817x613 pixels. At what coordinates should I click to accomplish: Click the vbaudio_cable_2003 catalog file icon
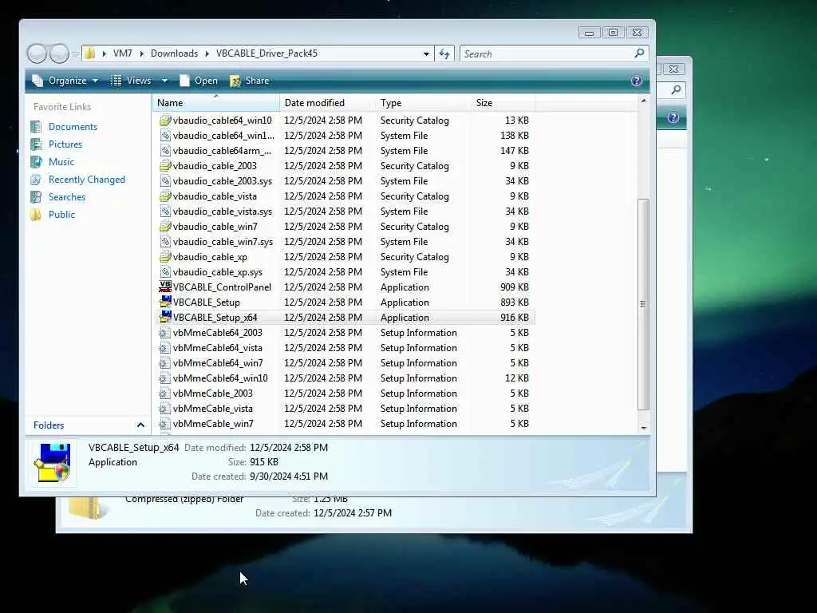point(165,165)
